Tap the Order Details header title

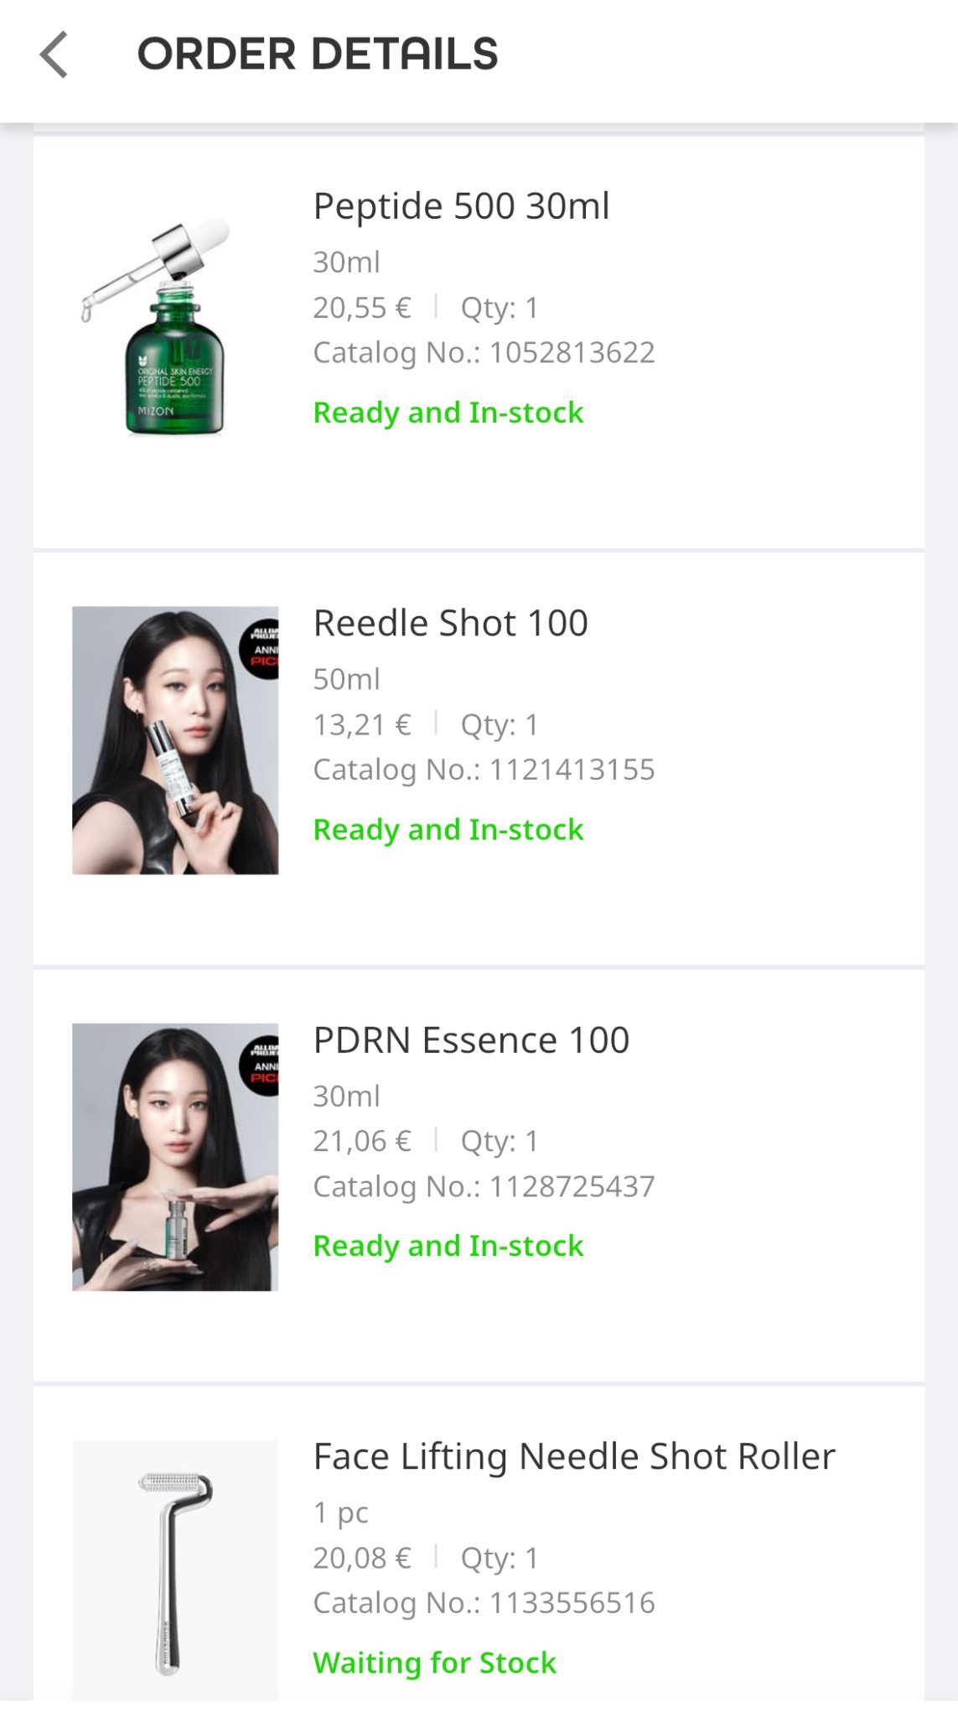click(x=318, y=54)
